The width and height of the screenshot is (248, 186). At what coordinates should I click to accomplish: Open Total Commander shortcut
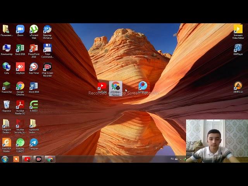[x=47, y=48]
